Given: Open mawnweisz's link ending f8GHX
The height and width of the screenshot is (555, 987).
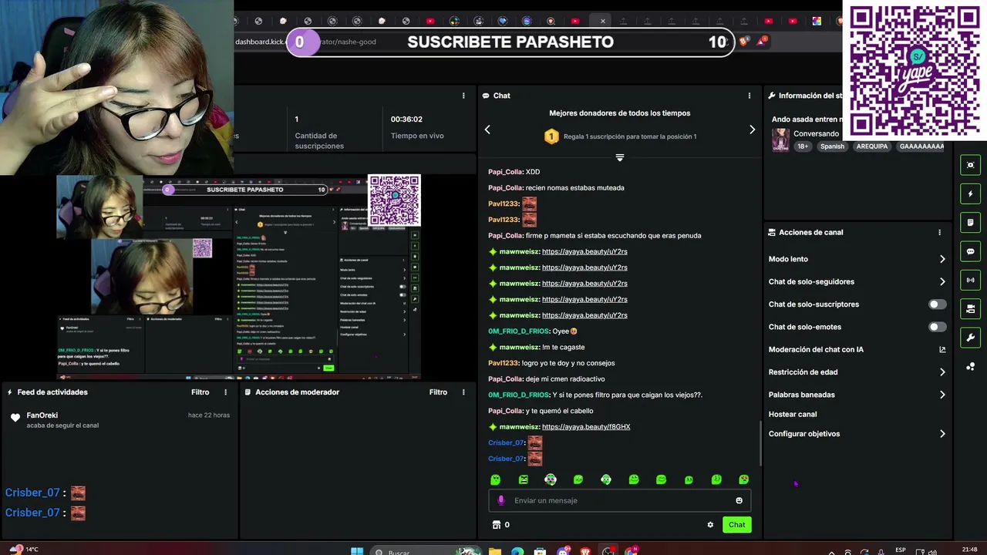Looking at the screenshot, I should [x=586, y=427].
